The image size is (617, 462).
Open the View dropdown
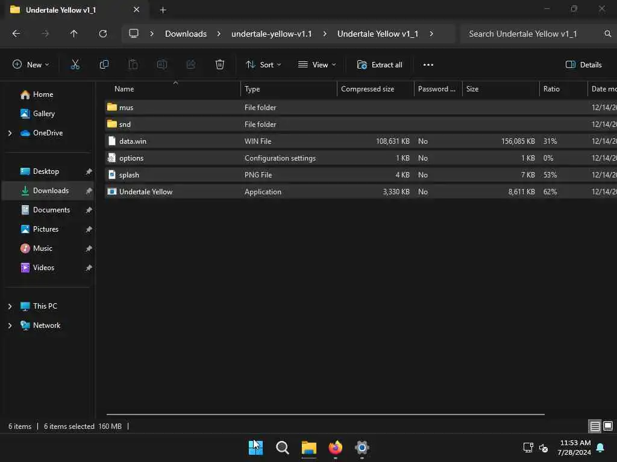(317, 65)
